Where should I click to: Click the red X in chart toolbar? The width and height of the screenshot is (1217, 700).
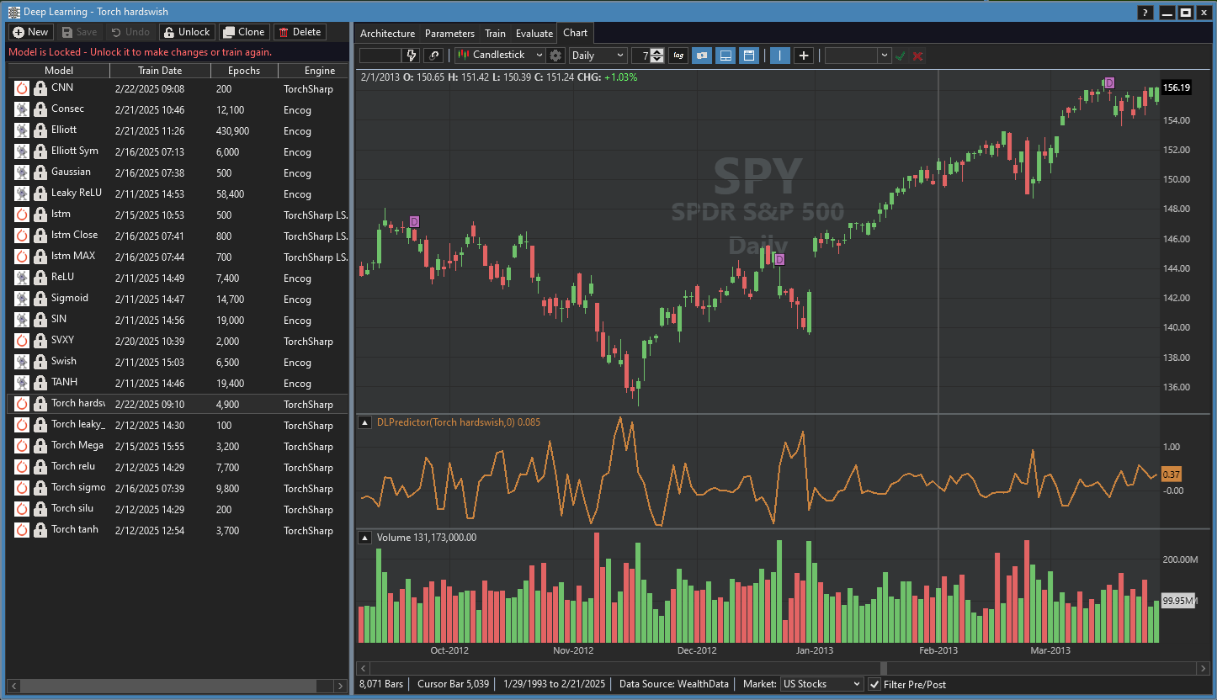pos(917,56)
